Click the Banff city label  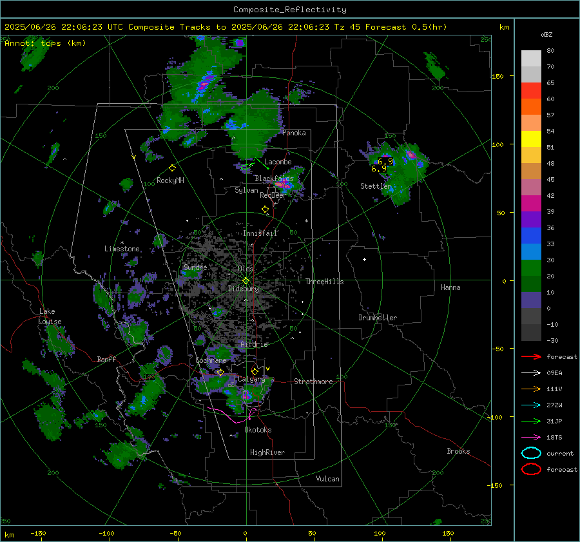[x=106, y=359]
